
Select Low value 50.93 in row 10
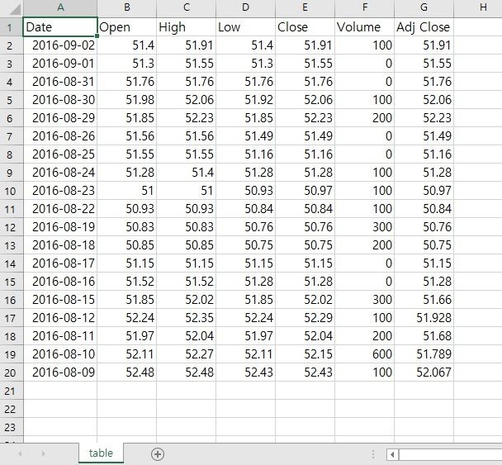(x=245, y=191)
